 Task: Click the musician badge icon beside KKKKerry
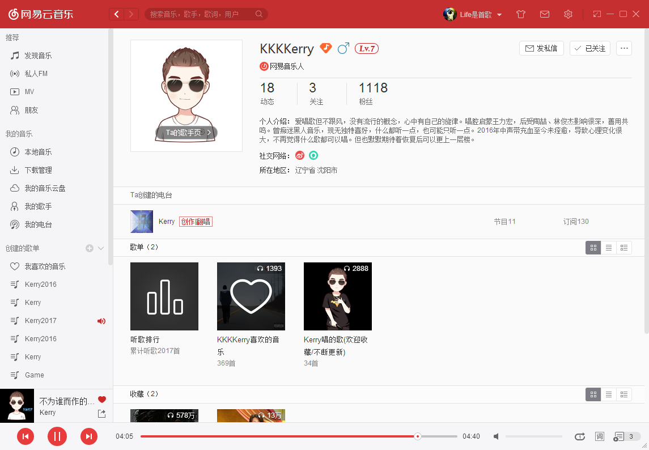click(x=326, y=48)
